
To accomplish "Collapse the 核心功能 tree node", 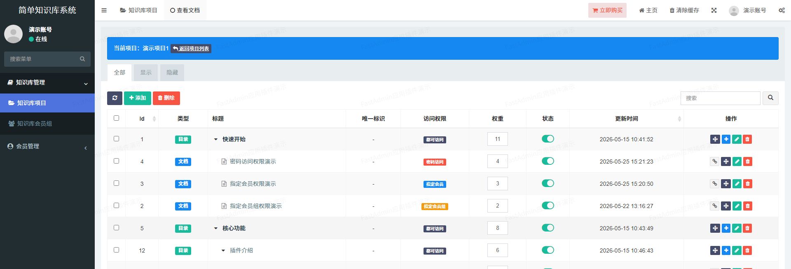I will click(215, 229).
